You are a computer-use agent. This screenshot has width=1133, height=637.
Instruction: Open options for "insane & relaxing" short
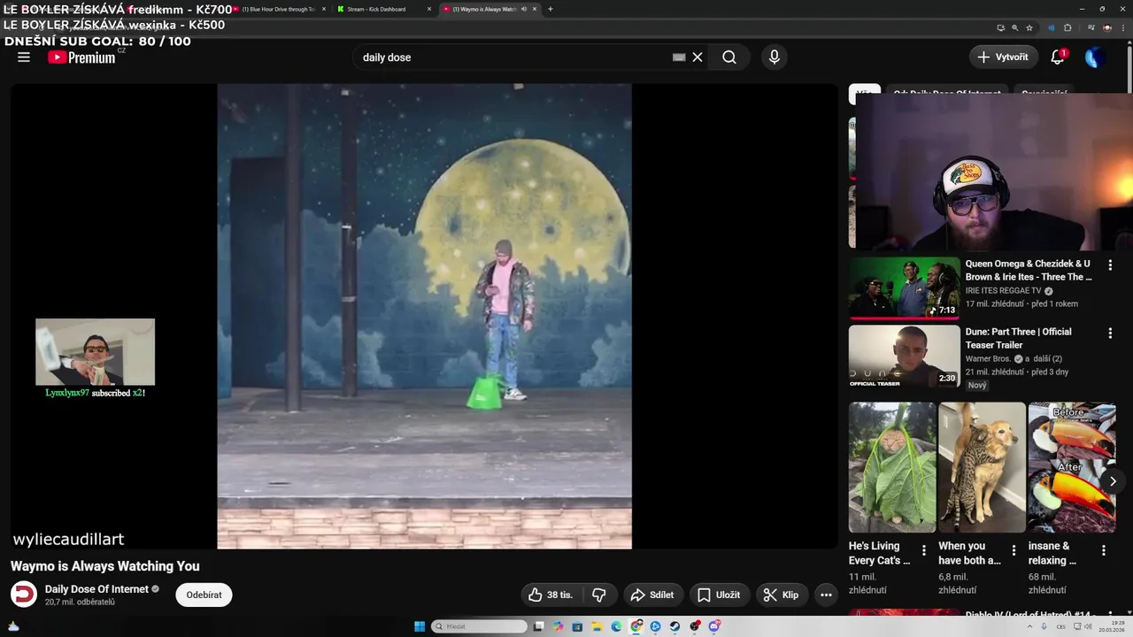click(x=1104, y=550)
